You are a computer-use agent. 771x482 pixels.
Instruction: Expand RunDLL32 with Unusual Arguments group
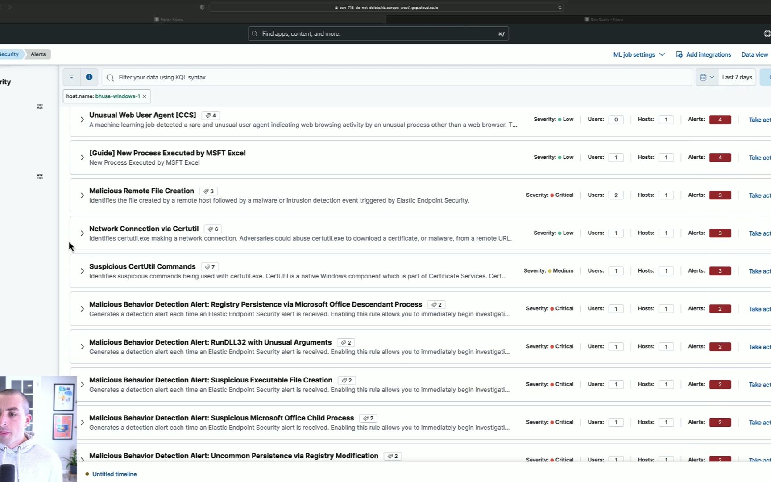82,347
